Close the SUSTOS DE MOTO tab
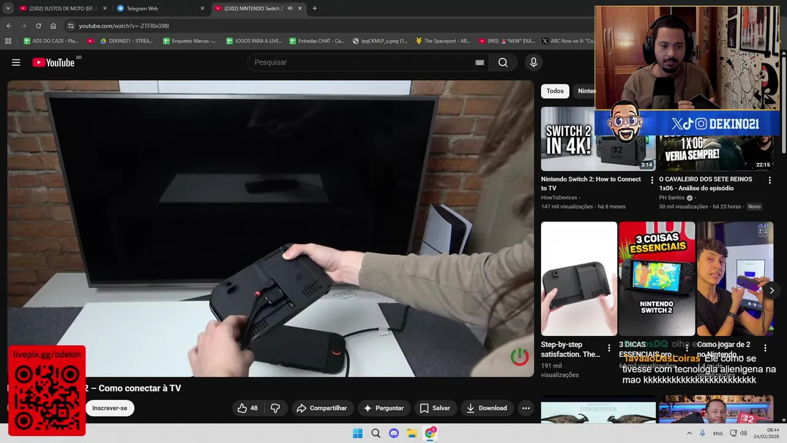The width and height of the screenshot is (787, 443). click(x=105, y=9)
